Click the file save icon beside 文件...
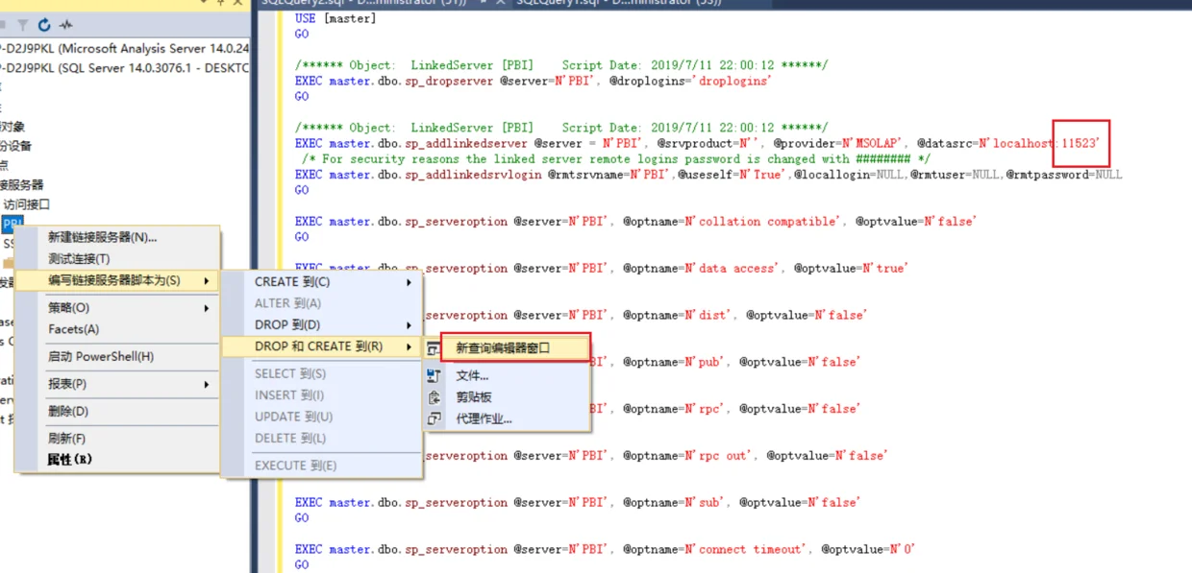Viewport: 1192px width, 573px height. [435, 376]
